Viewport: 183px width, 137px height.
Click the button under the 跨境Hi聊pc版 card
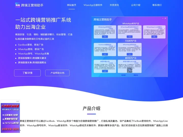point(105,71)
